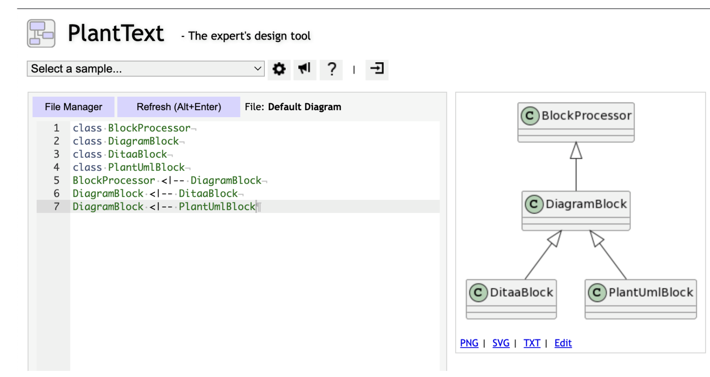This screenshot has width=710, height=377.
Task: Select the BlockProcessor class circle icon
Action: (x=530, y=116)
